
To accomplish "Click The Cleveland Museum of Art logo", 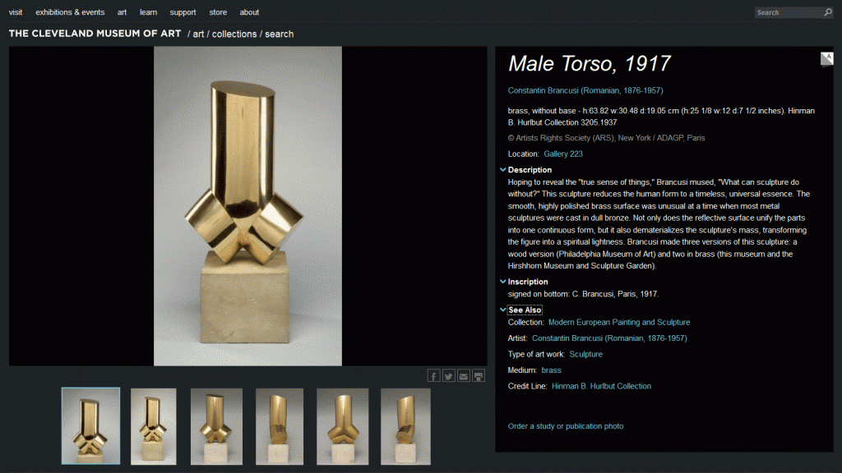I will tap(95, 33).
